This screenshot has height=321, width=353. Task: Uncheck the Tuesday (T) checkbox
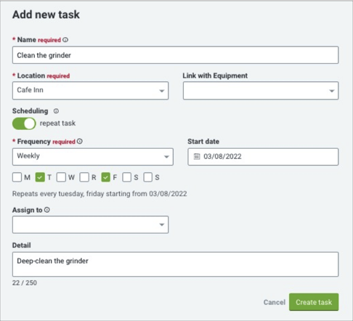[x=40, y=177]
